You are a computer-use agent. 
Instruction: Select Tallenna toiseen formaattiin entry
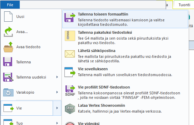tap(125, 19)
